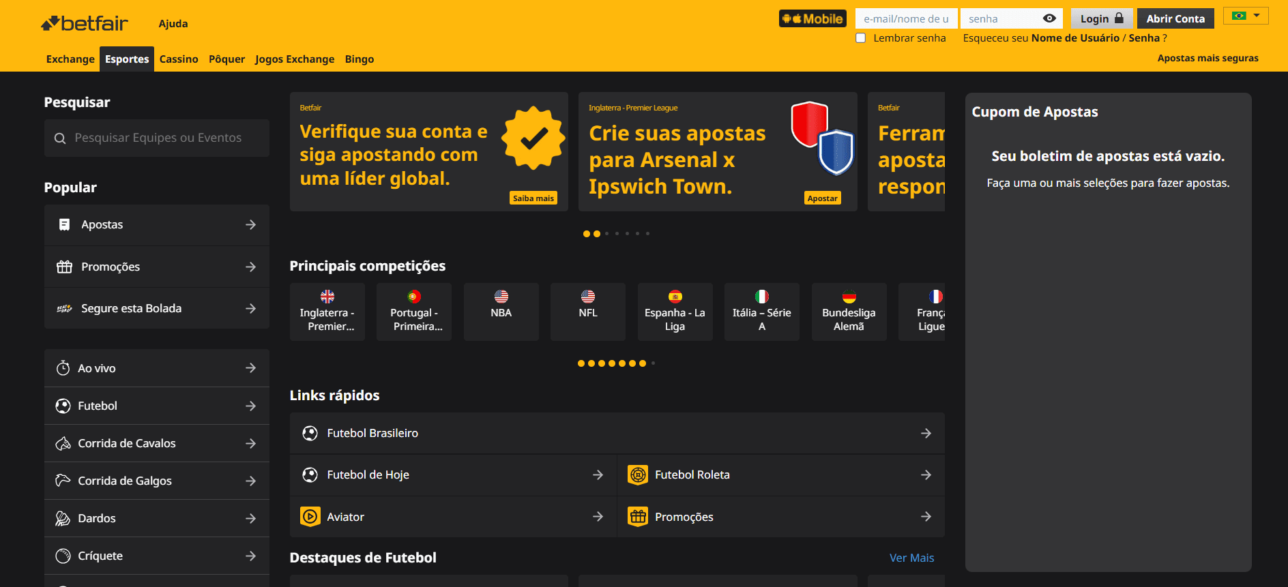The image size is (1288, 587).
Task: Expand the Corrida de Cavalos arrow
Action: pyautogui.click(x=251, y=443)
